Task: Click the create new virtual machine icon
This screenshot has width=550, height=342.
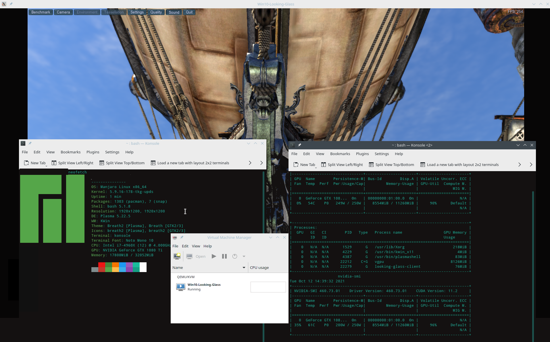Action: click(177, 256)
